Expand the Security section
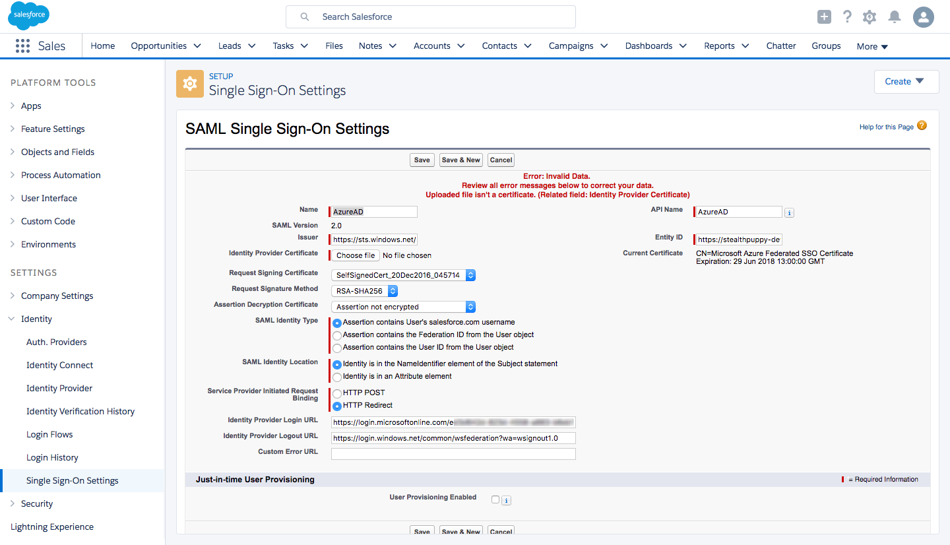Viewport: 950px width, 545px height. [x=13, y=503]
